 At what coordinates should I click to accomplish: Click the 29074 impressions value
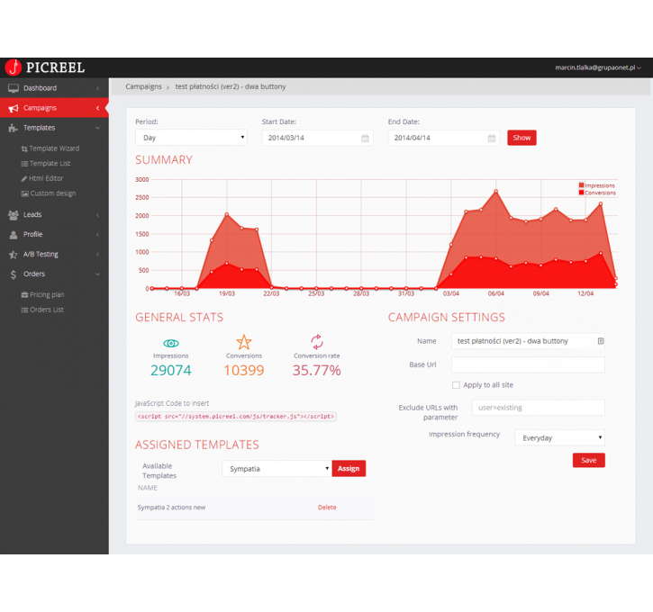coord(171,370)
